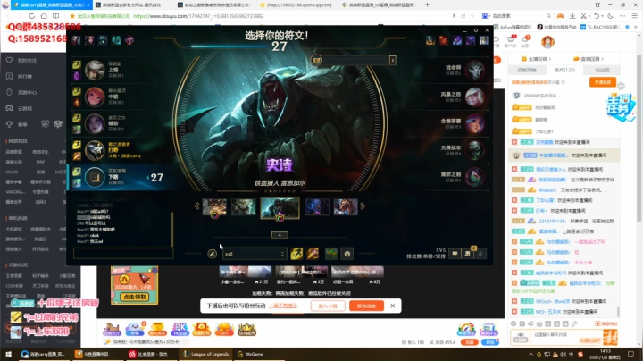
Task: Click the fifth enemy champion portrait
Action: click(x=475, y=177)
